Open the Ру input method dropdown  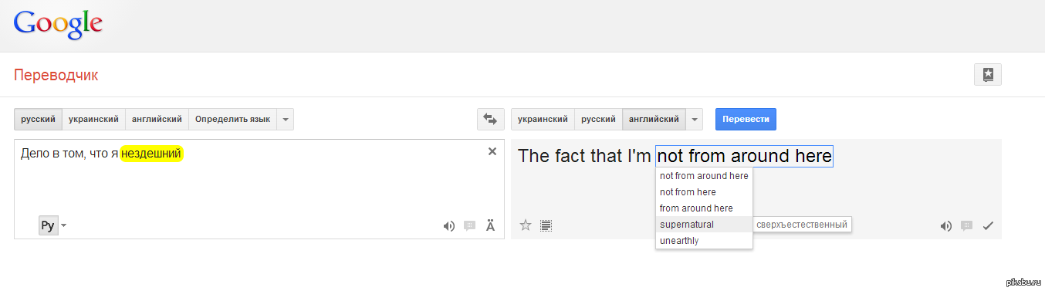53,225
